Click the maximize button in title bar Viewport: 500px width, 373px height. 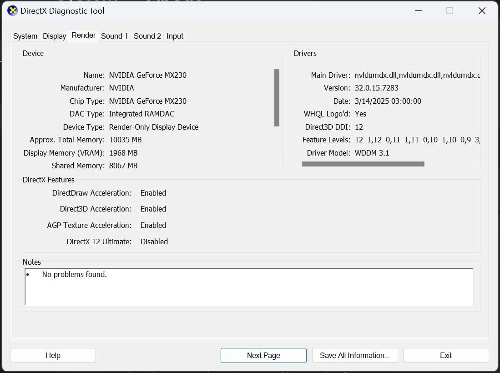pyautogui.click(x=449, y=10)
